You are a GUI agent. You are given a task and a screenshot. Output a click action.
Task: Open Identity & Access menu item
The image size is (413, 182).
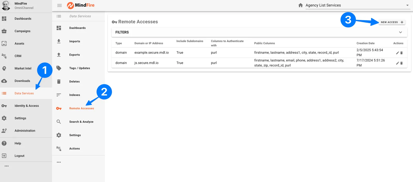click(27, 106)
